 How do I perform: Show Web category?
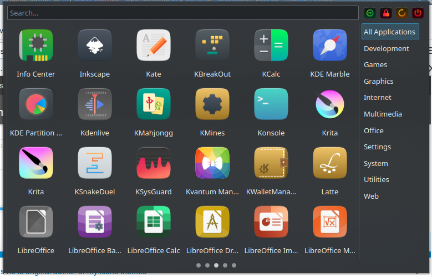pos(371,197)
